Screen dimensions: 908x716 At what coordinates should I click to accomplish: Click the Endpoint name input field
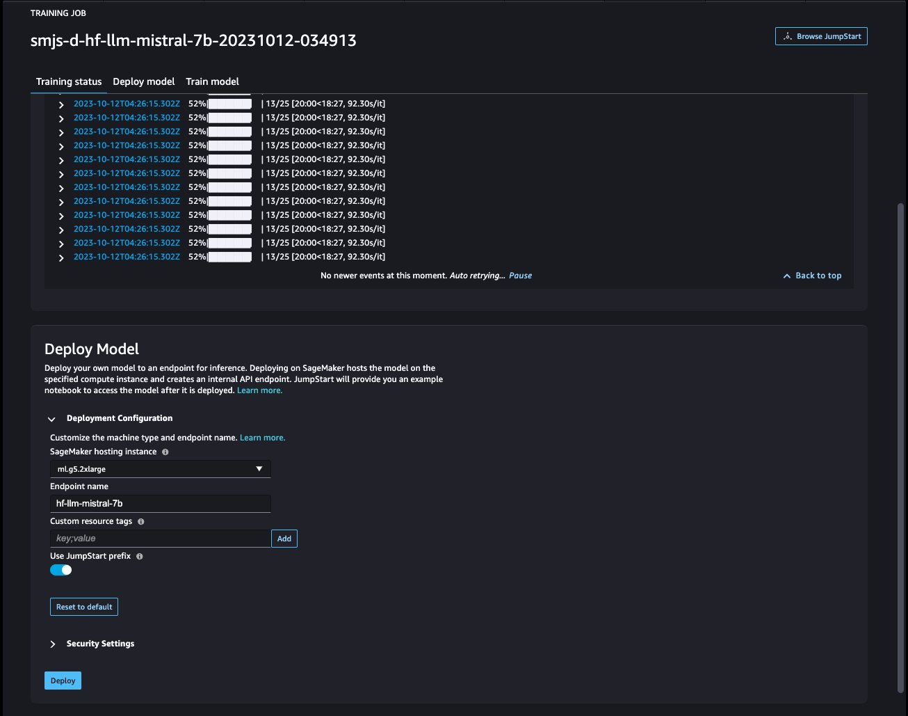click(x=161, y=504)
